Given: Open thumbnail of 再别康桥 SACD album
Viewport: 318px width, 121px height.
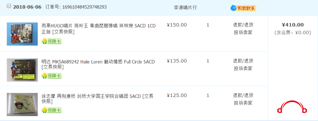Looking at the screenshot, I should tap(22, 105).
